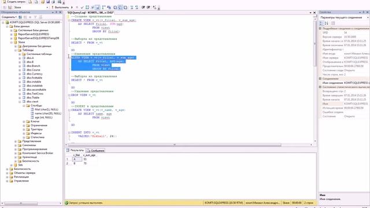Screen dimensions: 370x208
Task: Click the save all icon in top toolbar
Action: (53, 2)
